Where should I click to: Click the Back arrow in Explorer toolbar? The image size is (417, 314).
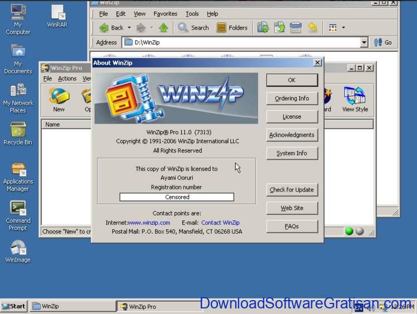coord(111,28)
